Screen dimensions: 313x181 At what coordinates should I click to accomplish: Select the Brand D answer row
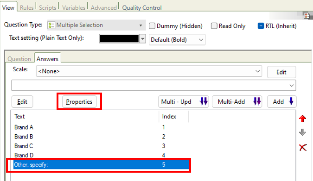pos(101,155)
